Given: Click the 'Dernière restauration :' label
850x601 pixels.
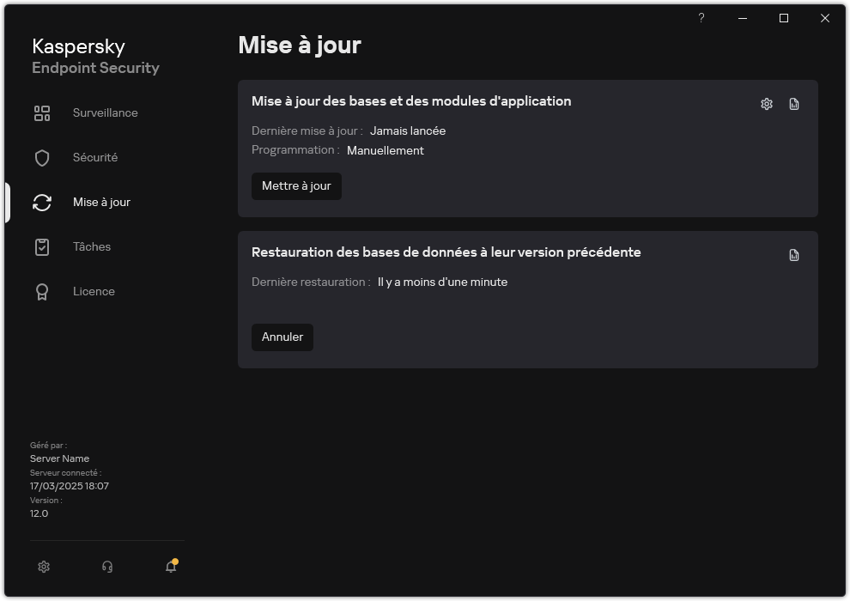Looking at the screenshot, I should (311, 282).
